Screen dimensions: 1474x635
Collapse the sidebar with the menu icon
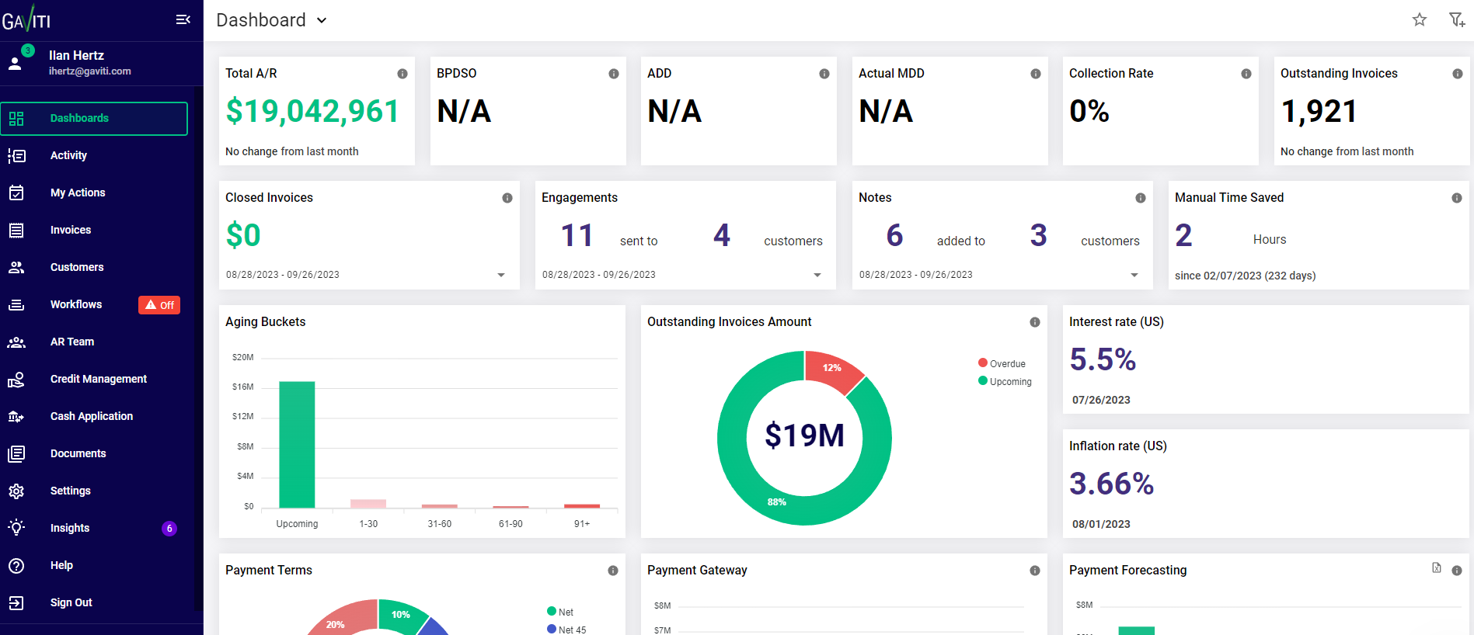(183, 19)
